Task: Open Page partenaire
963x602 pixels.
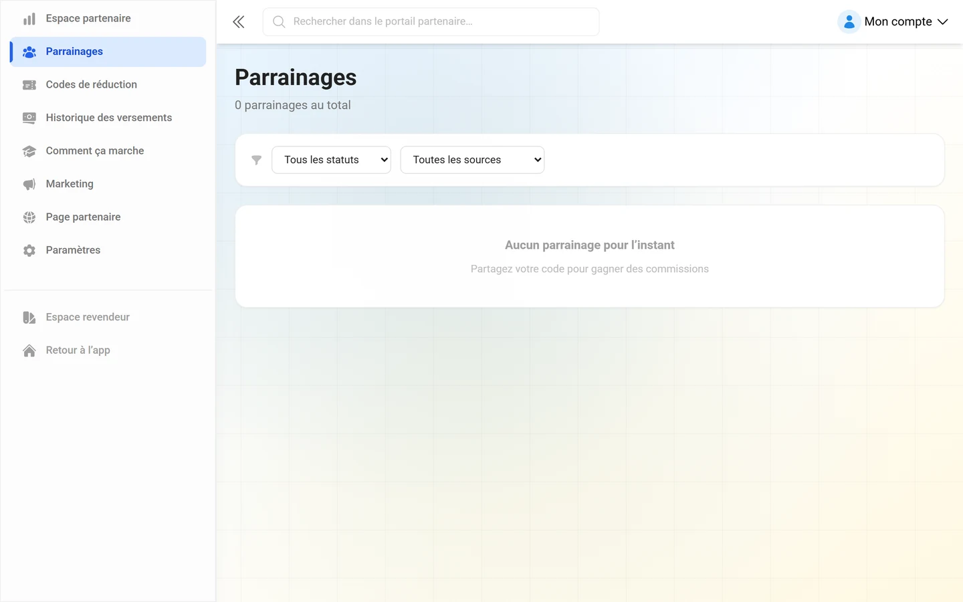Action: click(x=108, y=217)
